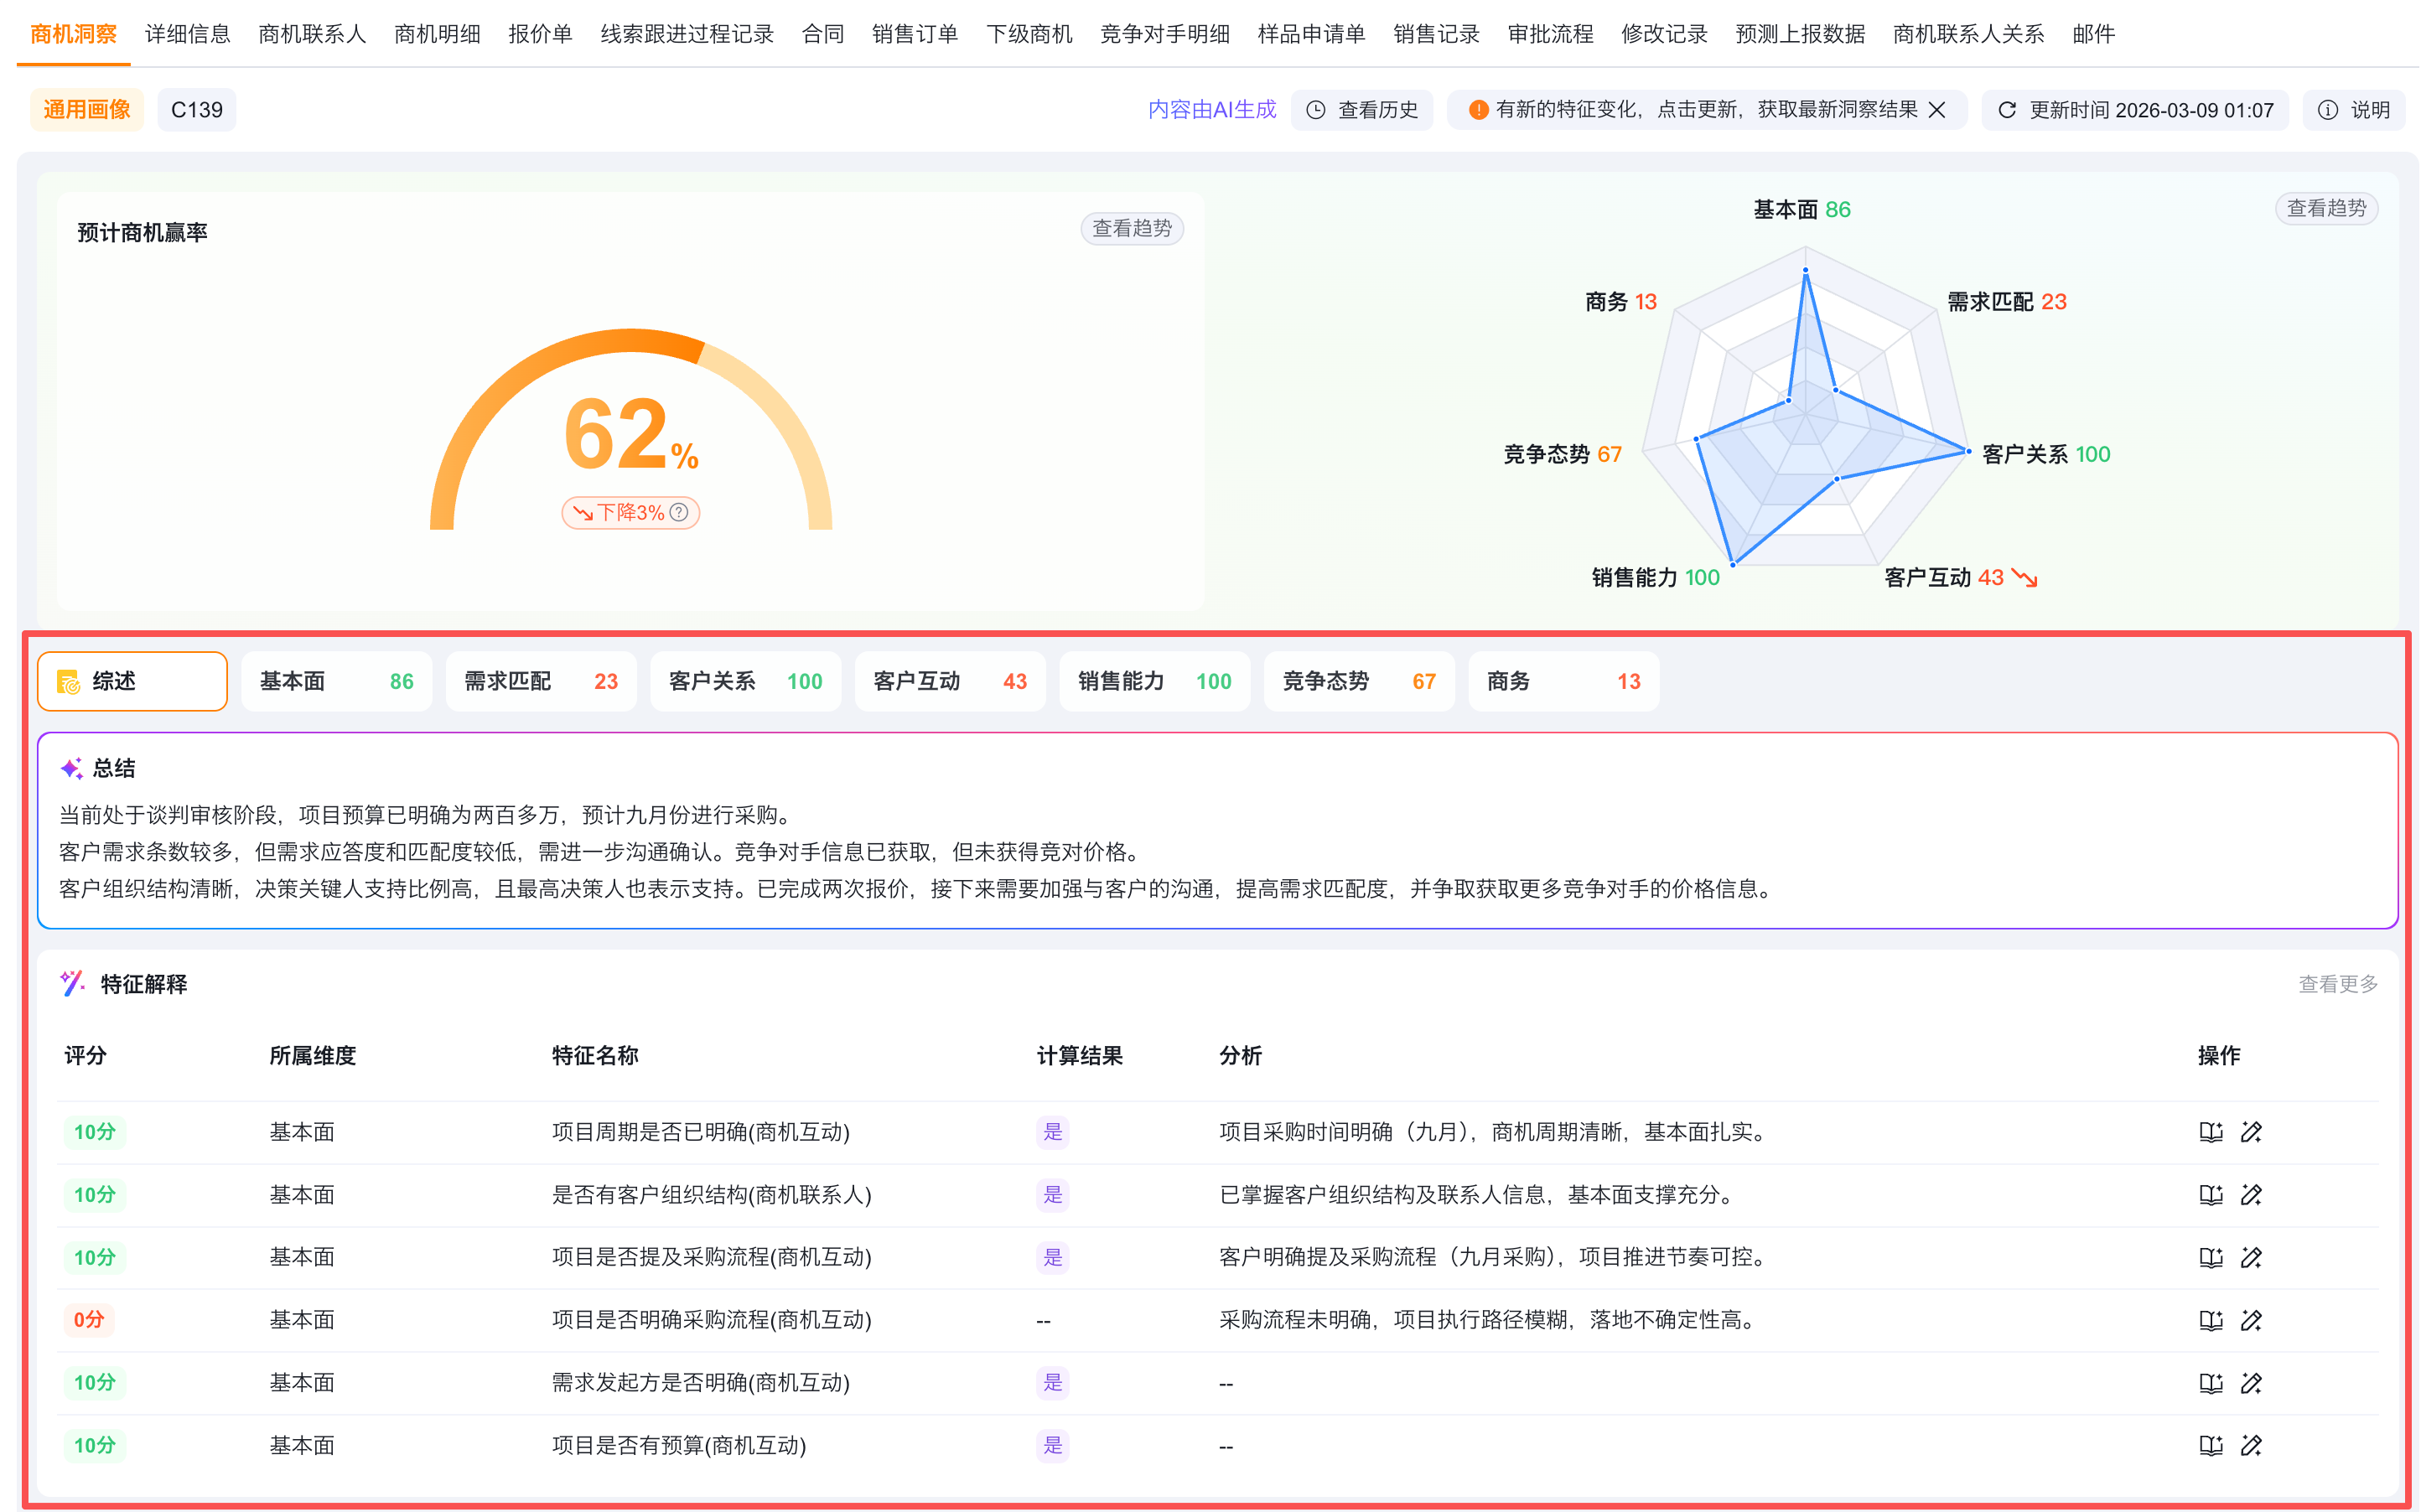This screenshot has height=1512, width=2421.
Task: Click the refresh icon beside 更新时间
Action: tap(2006, 110)
